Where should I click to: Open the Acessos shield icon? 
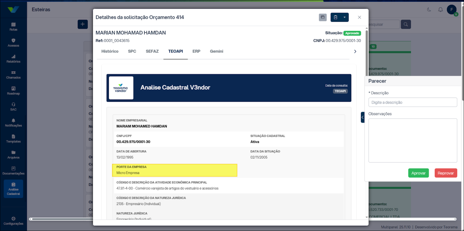[13, 43]
